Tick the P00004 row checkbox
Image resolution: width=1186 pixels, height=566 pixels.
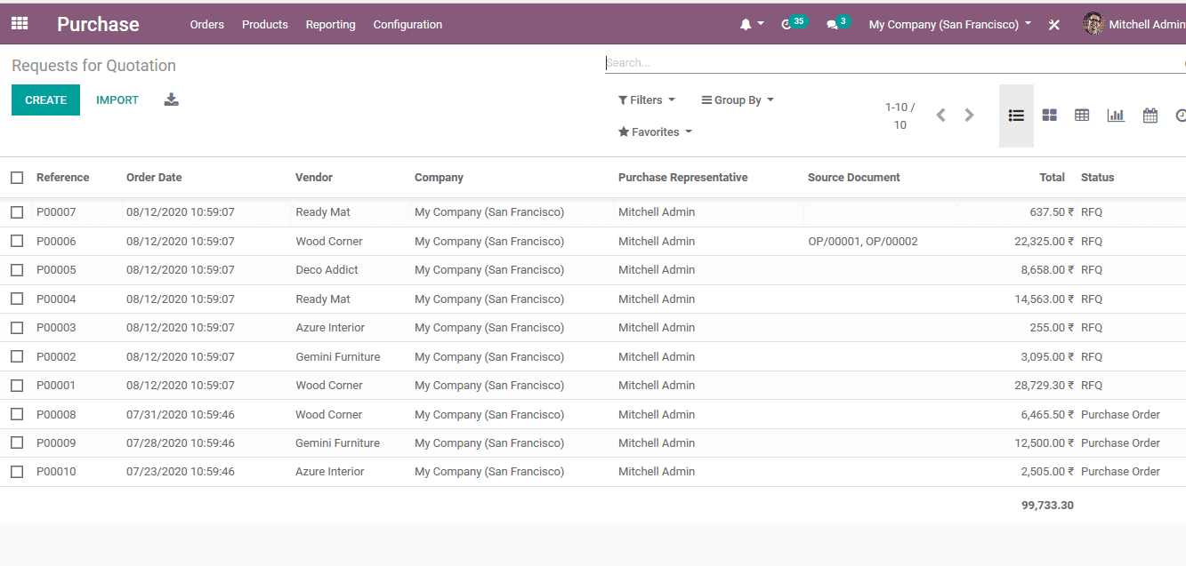[17, 299]
